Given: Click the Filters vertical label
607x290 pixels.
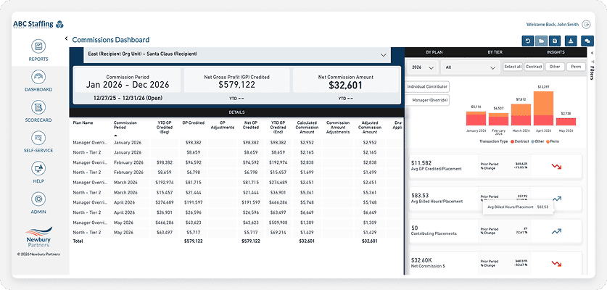Looking at the screenshot, I should click(x=592, y=72).
